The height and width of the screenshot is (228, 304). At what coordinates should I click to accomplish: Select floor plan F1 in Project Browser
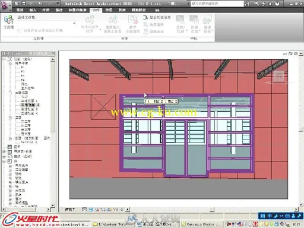click(x=23, y=68)
